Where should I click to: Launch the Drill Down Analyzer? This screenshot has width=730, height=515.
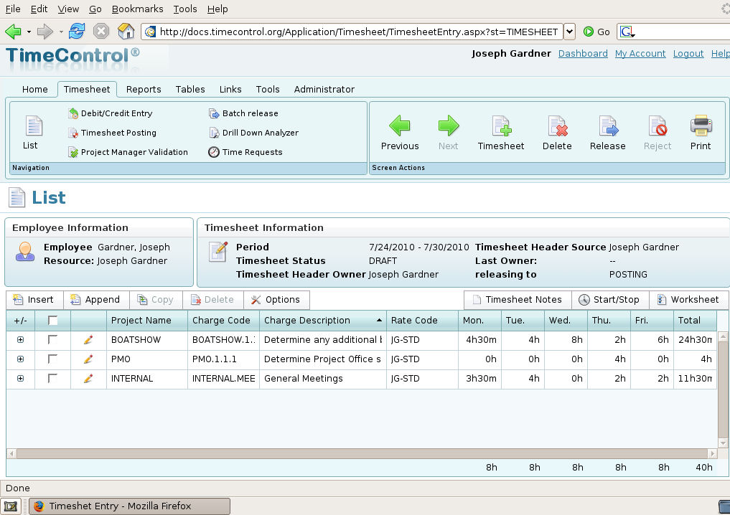tap(253, 133)
